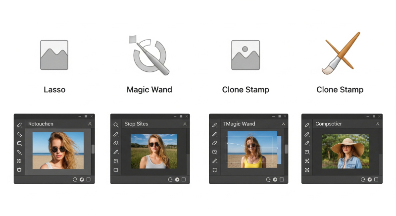Select the bottom artboard tool in Retouchen panel
The width and height of the screenshot is (396, 216).
point(19,170)
